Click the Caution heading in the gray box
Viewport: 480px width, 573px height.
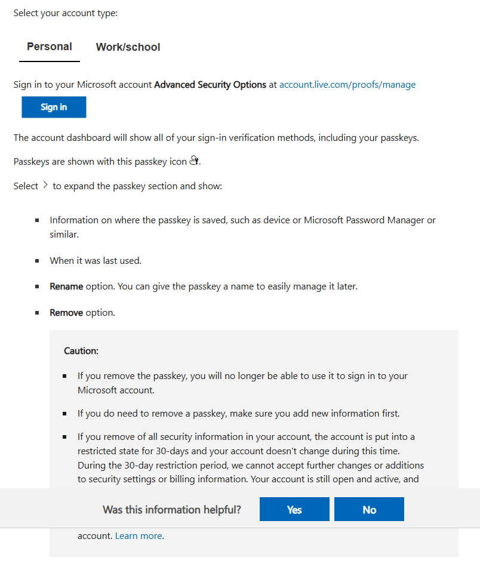pyautogui.click(x=81, y=351)
